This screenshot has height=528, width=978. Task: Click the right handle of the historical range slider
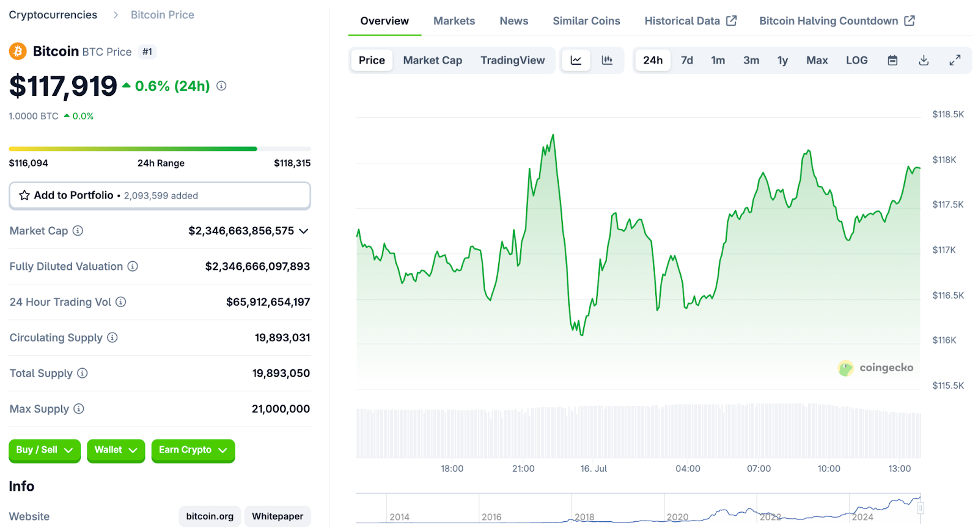pos(921,508)
